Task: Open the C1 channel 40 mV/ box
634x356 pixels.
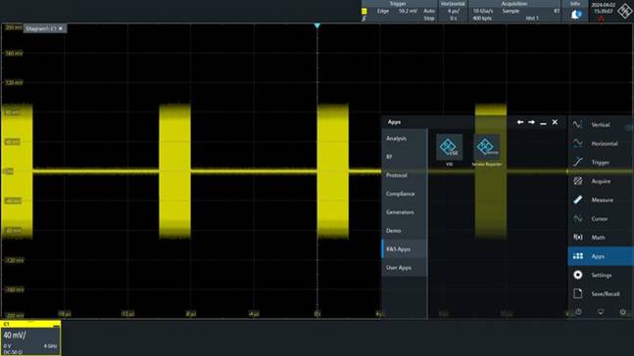Action: pyautogui.click(x=30, y=338)
